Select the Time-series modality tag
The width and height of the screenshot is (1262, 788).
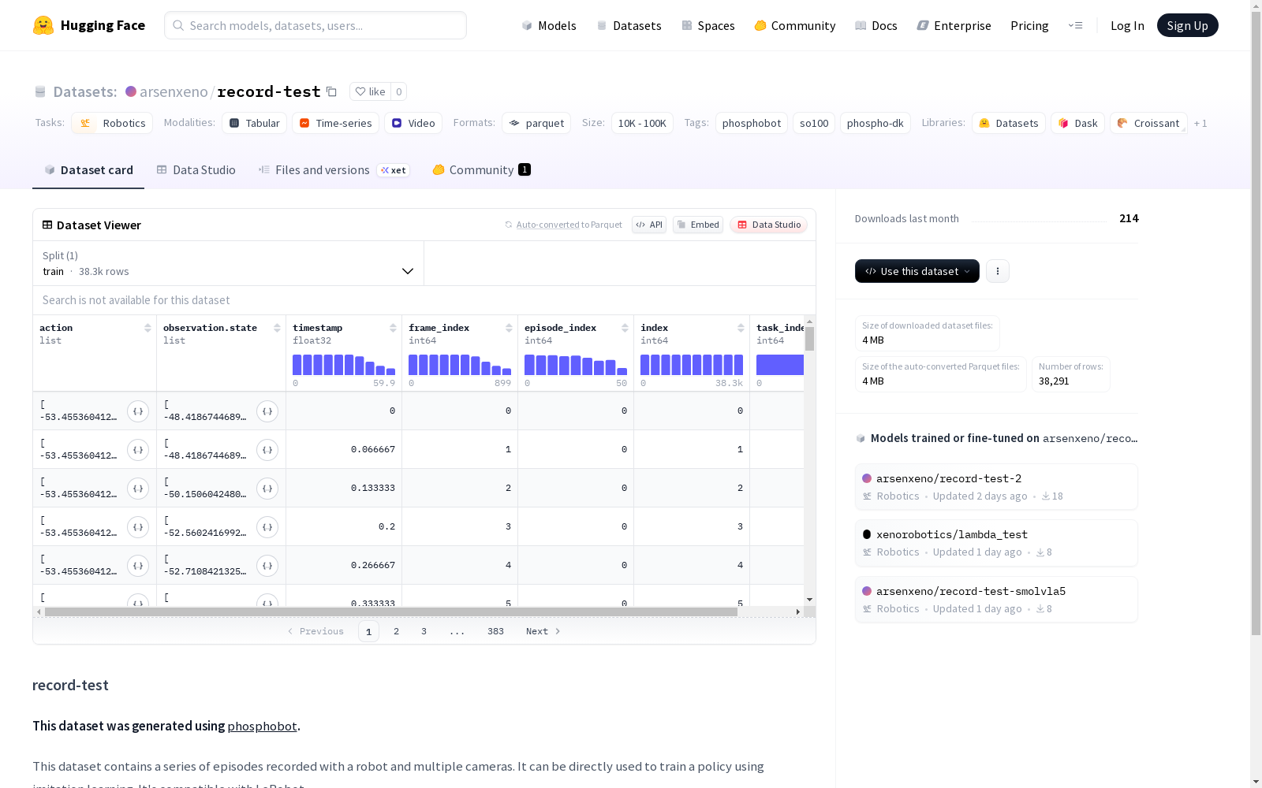point(335,123)
